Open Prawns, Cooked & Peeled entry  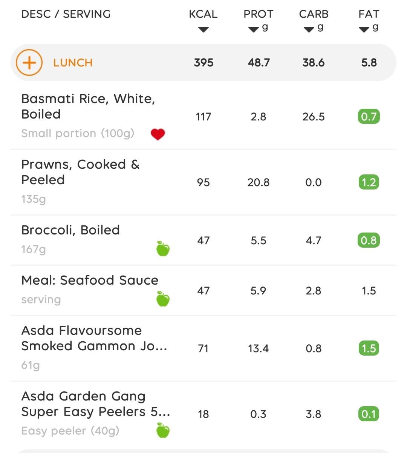click(x=203, y=182)
